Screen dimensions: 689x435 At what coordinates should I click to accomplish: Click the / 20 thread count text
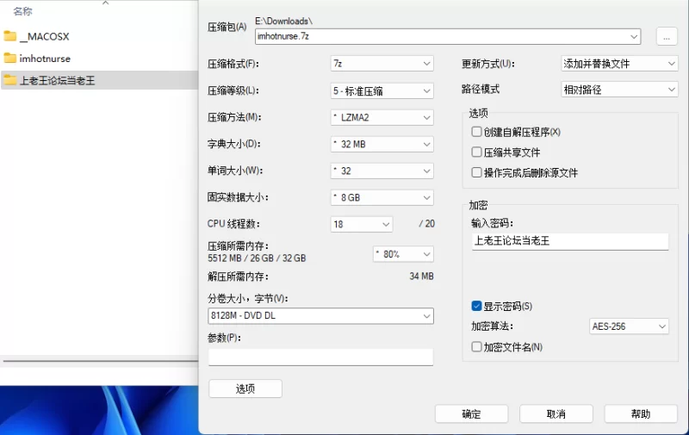pyautogui.click(x=426, y=224)
